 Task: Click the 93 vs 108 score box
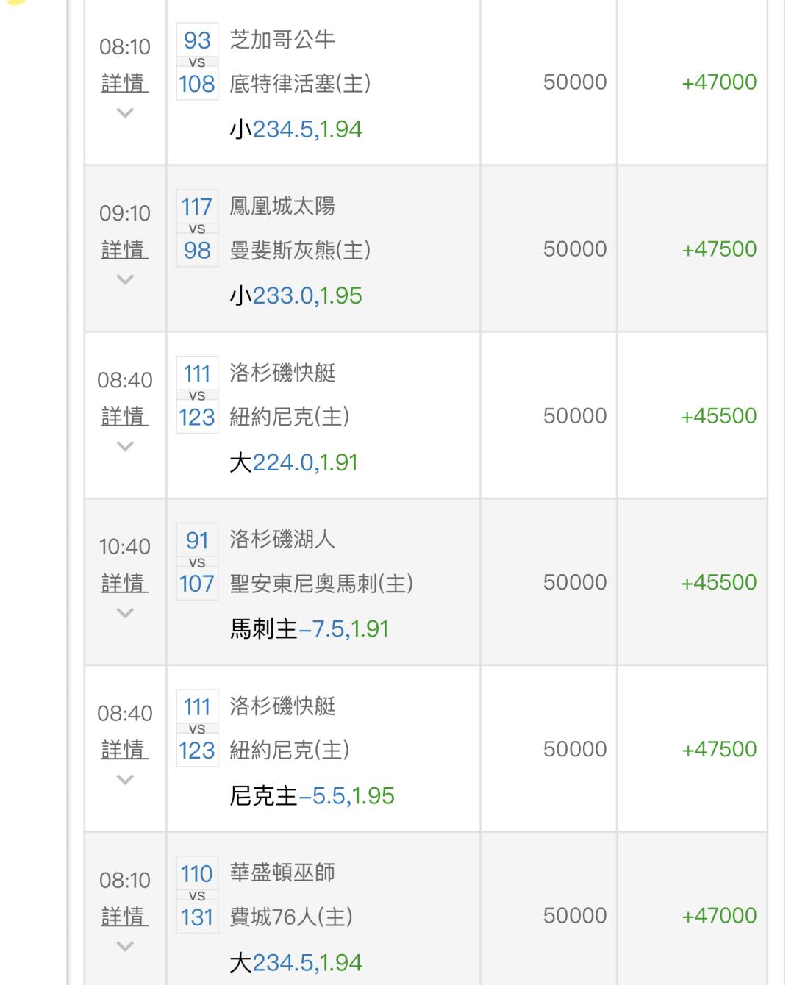(x=197, y=62)
